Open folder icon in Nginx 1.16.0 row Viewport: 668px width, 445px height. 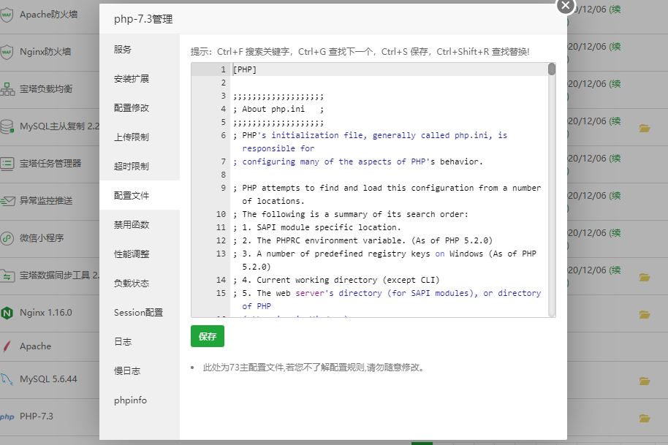click(645, 314)
